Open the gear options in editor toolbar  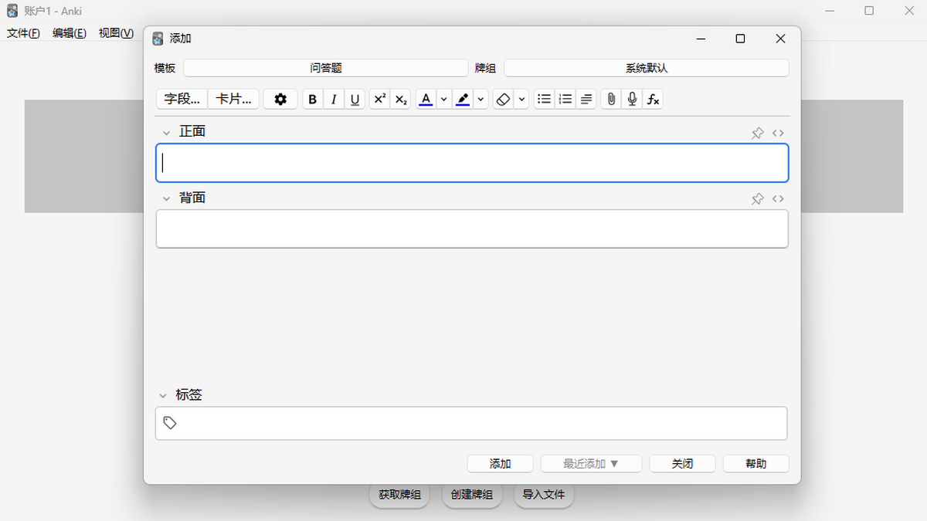click(x=280, y=99)
